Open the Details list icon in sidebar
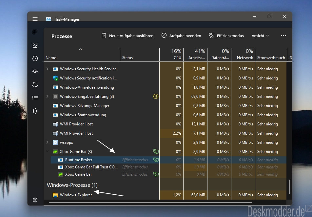This screenshot has height=217, width=312. [35, 98]
